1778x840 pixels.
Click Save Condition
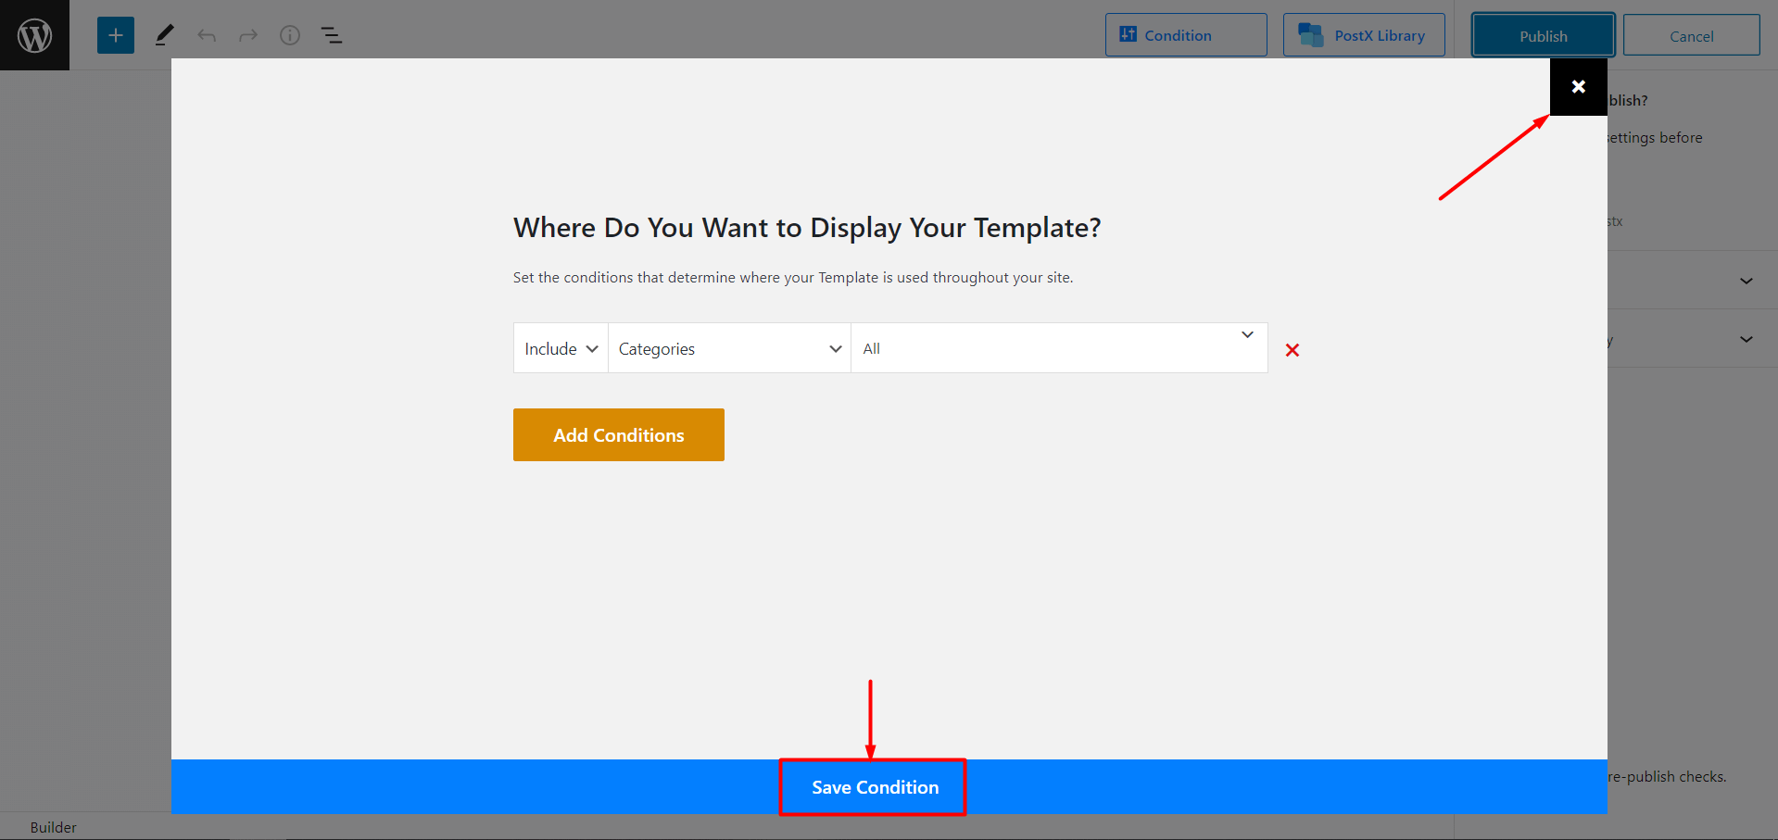(x=872, y=786)
